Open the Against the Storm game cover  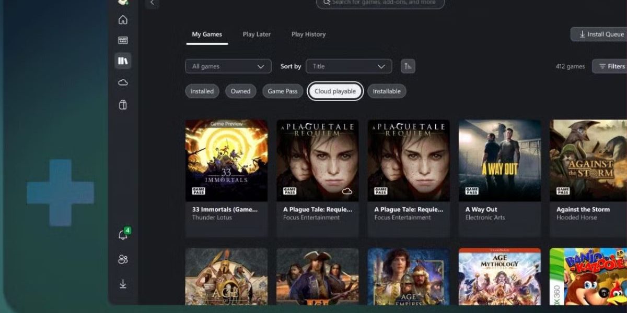[x=588, y=160]
